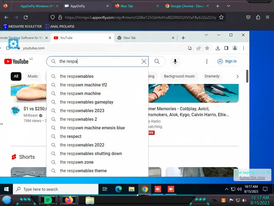Image resolution: width=274 pixels, height=206 pixels.
Task: Toggle Chrome side panel
Action: pyautogui.click(x=226, y=48)
